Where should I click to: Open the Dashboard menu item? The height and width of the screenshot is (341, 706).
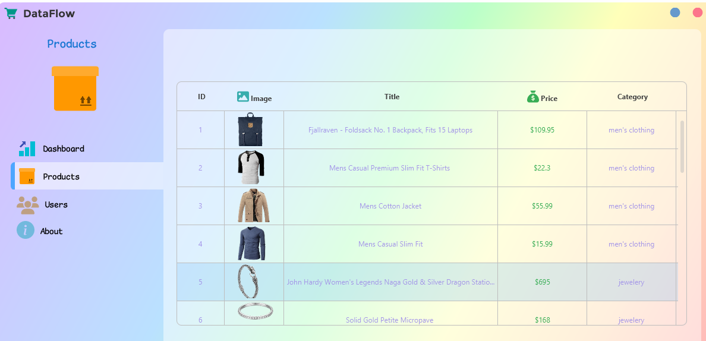(64, 149)
